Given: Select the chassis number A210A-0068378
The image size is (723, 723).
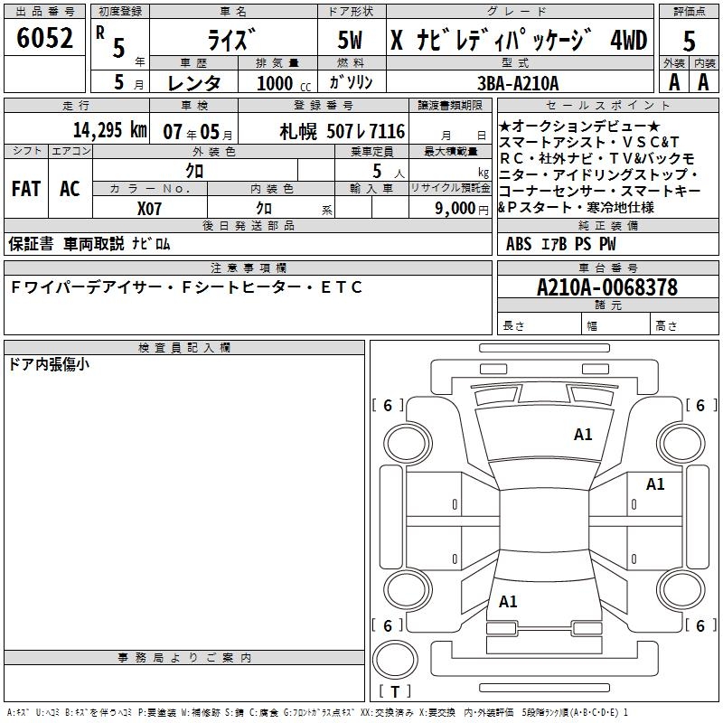Looking at the screenshot, I should [x=606, y=287].
